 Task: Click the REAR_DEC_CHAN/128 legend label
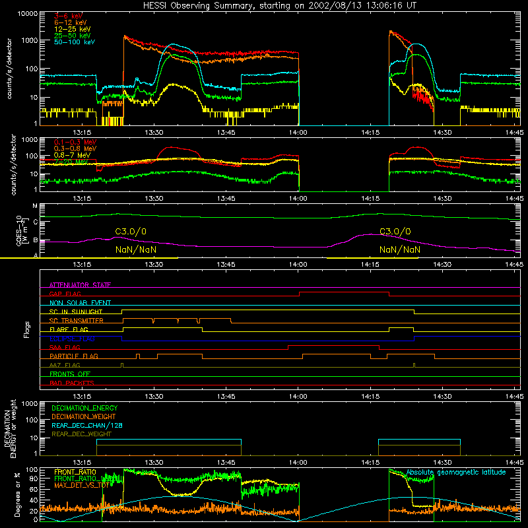pyautogui.click(x=87, y=425)
